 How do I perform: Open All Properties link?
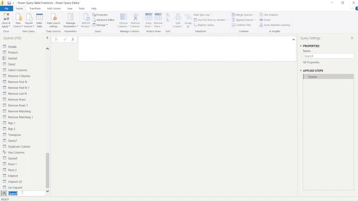[311, 62]
